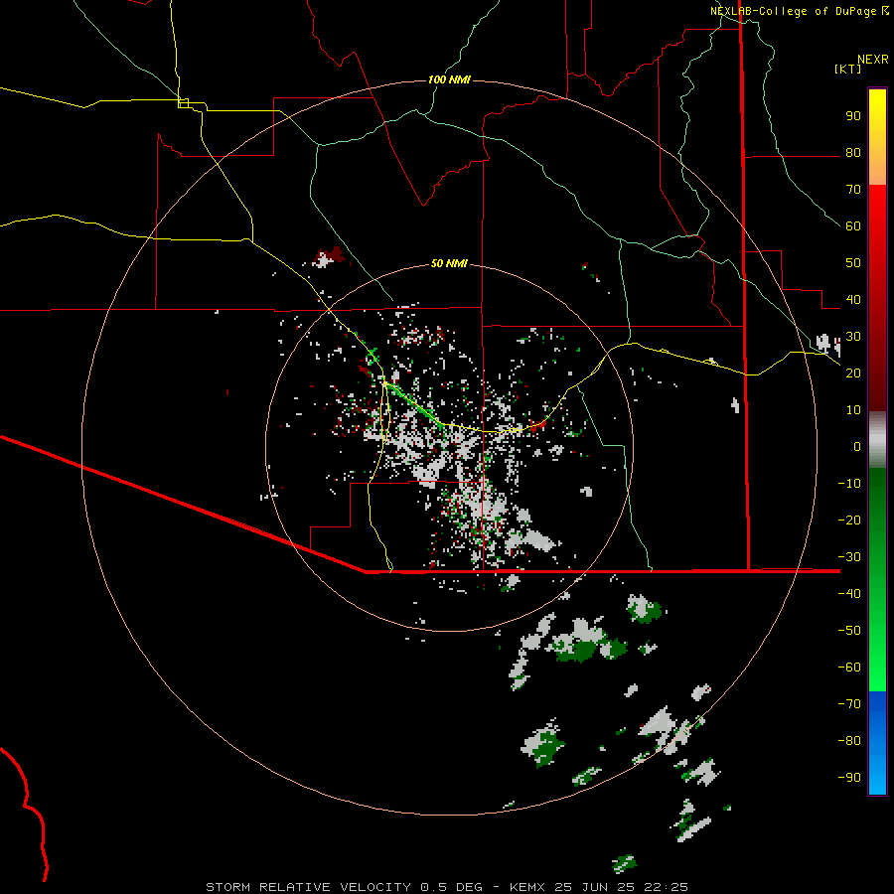Screen dimensions: 894x894
Task: Click the 100 NMI range ring label
Action: [449, 79]
